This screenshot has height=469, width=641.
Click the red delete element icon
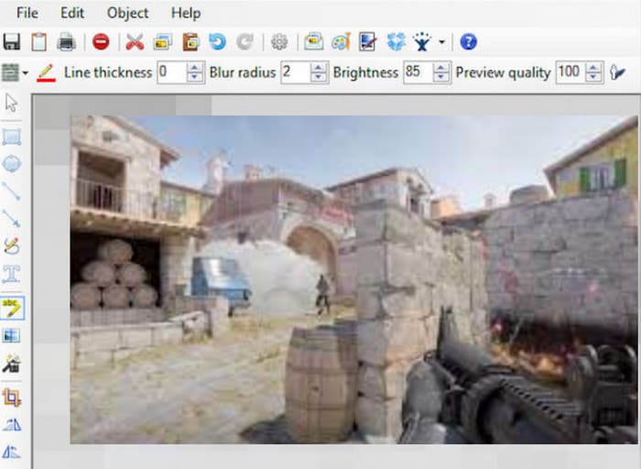click(101, 42)
